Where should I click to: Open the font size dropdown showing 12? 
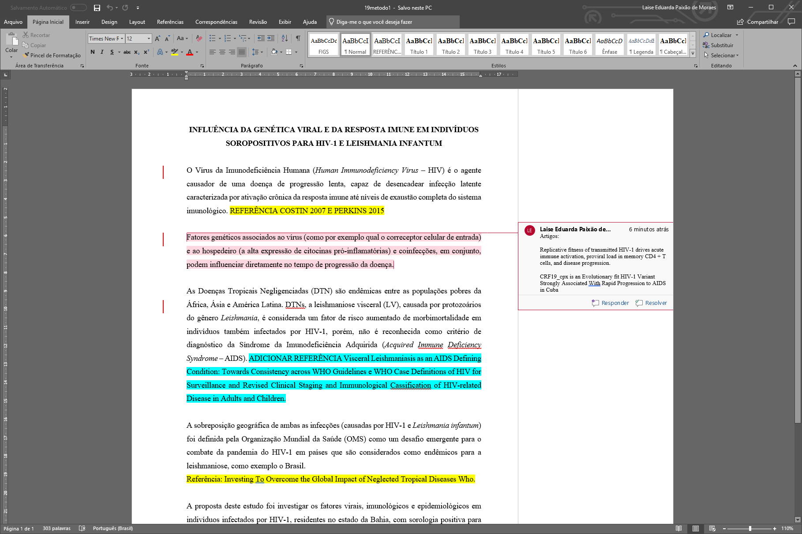point(149,39)
